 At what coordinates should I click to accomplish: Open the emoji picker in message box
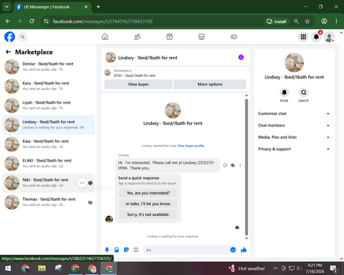click(x=233, y=250)
